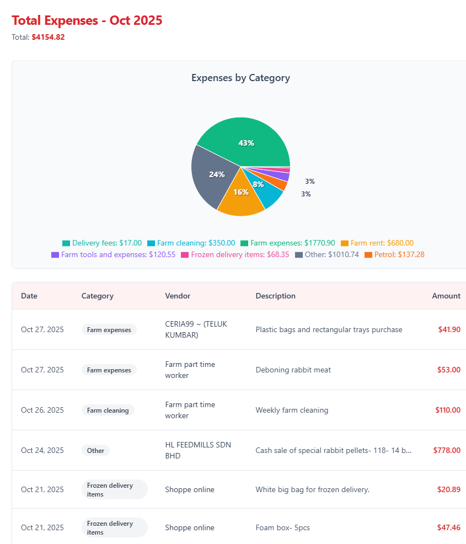Screen dimensions: 466x544
Task: Click the $4154.82 total amount
Action: click(x=49, y=37)
